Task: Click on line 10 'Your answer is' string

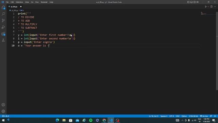Action: coord(37,45)
